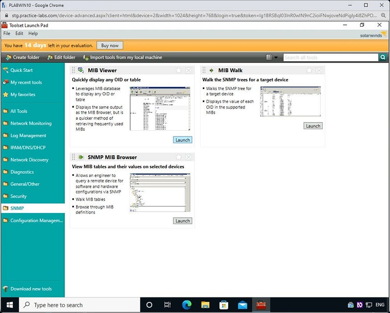This screenshot has width=390, height=313.
Task: Remove the SNMP MIB Browser card
Action: pos(189,157)
